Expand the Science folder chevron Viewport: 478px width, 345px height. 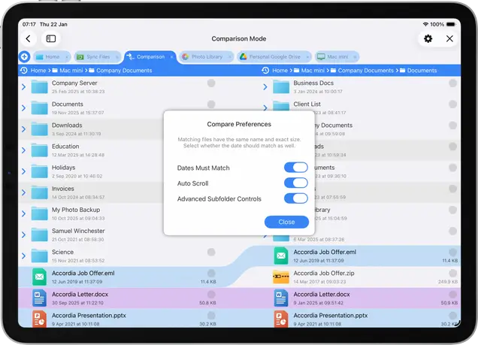[x=23, y=256]
